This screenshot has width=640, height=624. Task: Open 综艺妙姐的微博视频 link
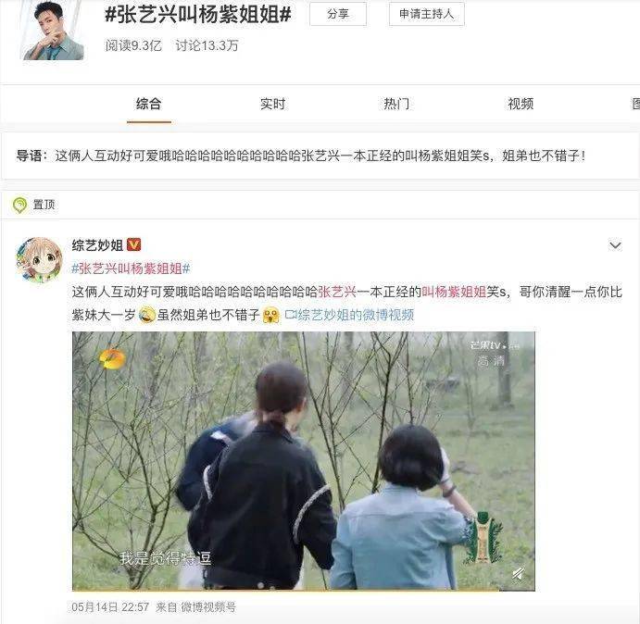349,315
